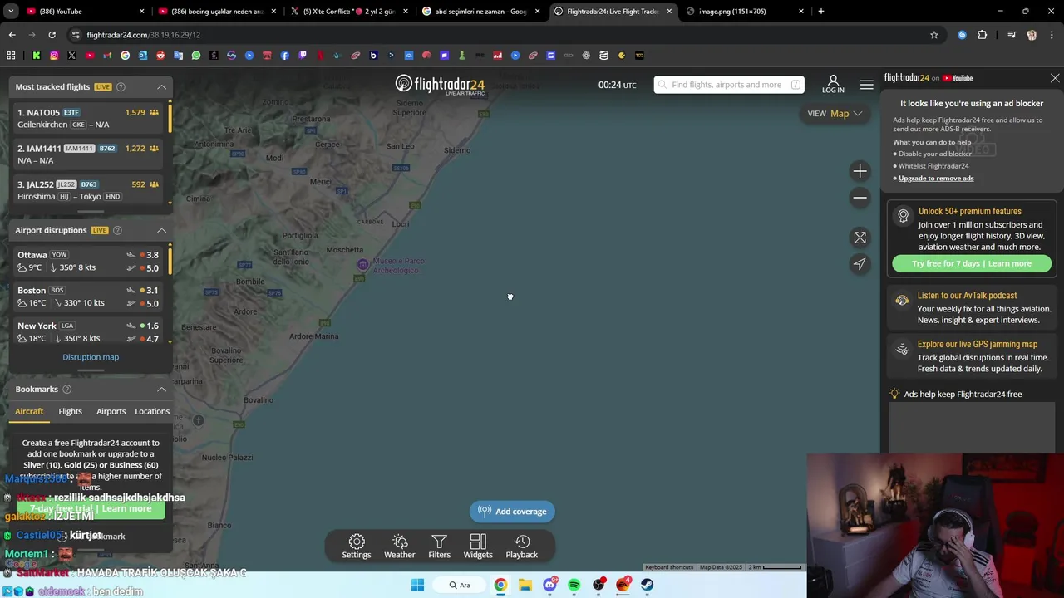1064x598 pixels.
Task: Zoom in the map with plus button
Action: pyautogui.click(x=860, y=171)
